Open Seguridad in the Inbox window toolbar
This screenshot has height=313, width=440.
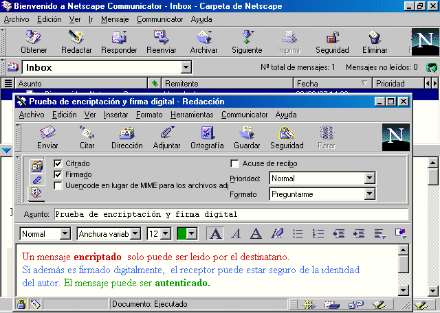tap(332, 42)
